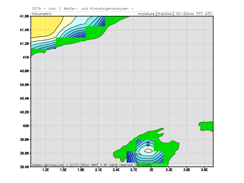244x183 pixels.
Task: Click the Palma city label
Action: (137, 154)
